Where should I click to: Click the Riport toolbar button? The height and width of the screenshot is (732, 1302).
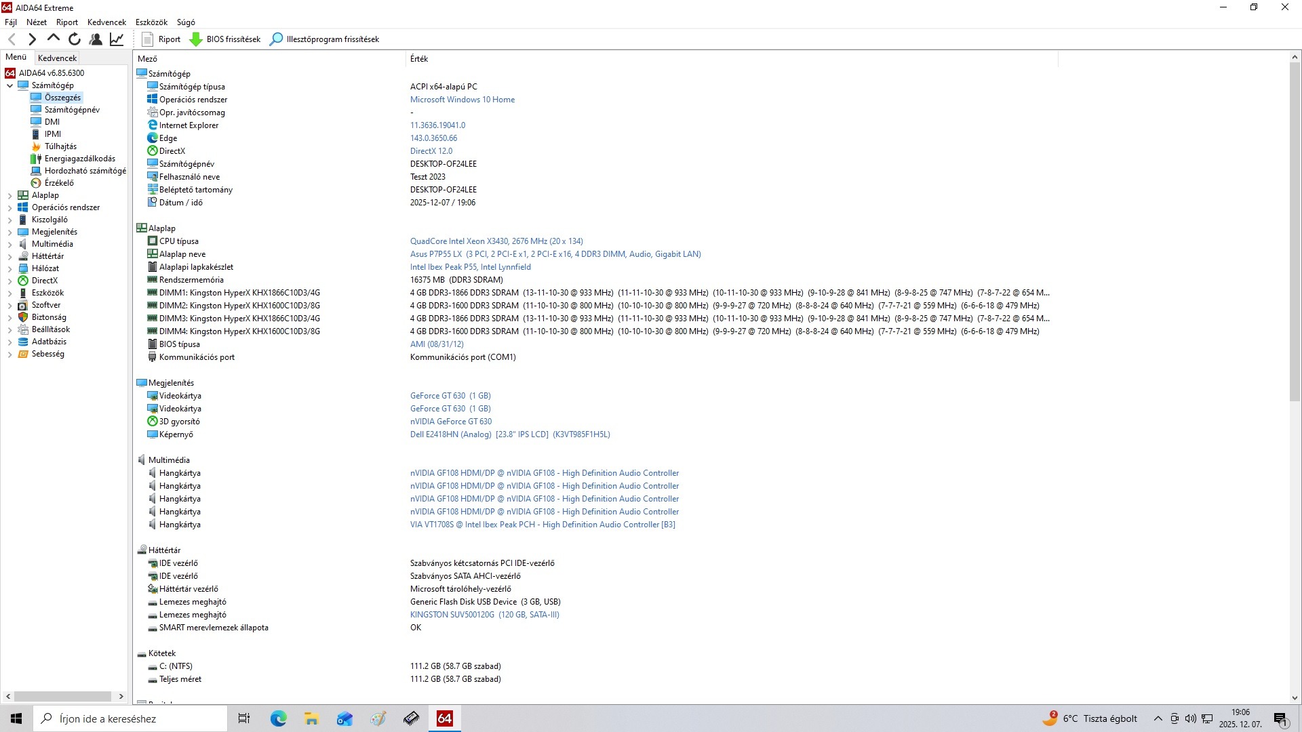click(161, 39)
